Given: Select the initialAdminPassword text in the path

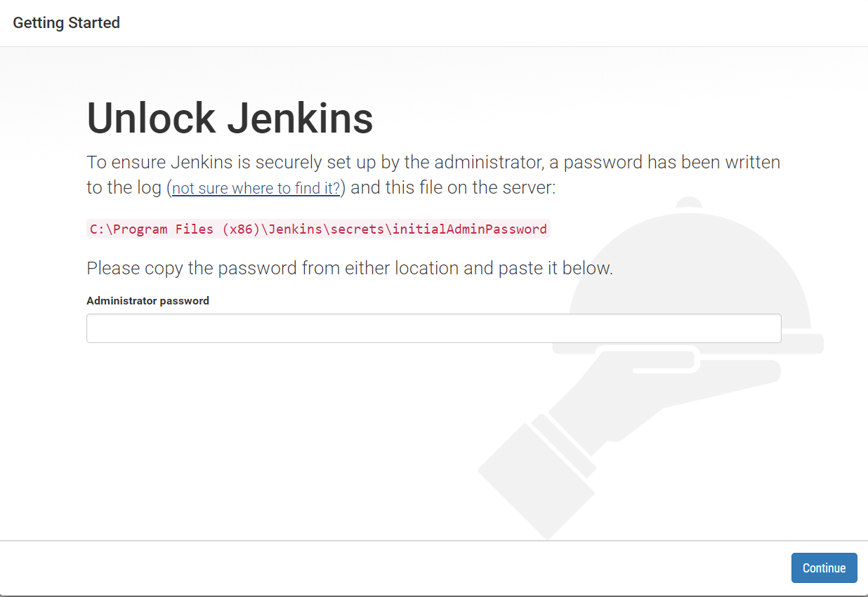Looking at the screenshot, I should click(469, 229).
